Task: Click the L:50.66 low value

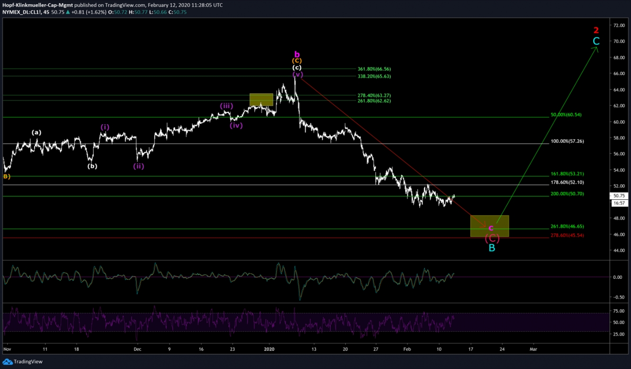Action: (159, 12)
